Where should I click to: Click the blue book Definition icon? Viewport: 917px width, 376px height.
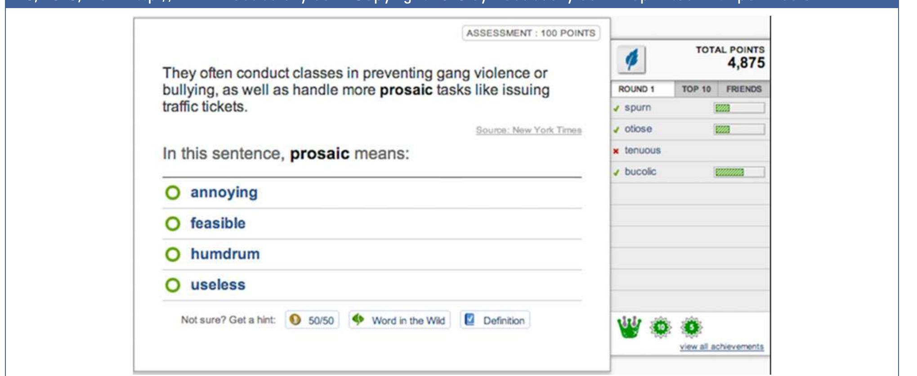470,320
